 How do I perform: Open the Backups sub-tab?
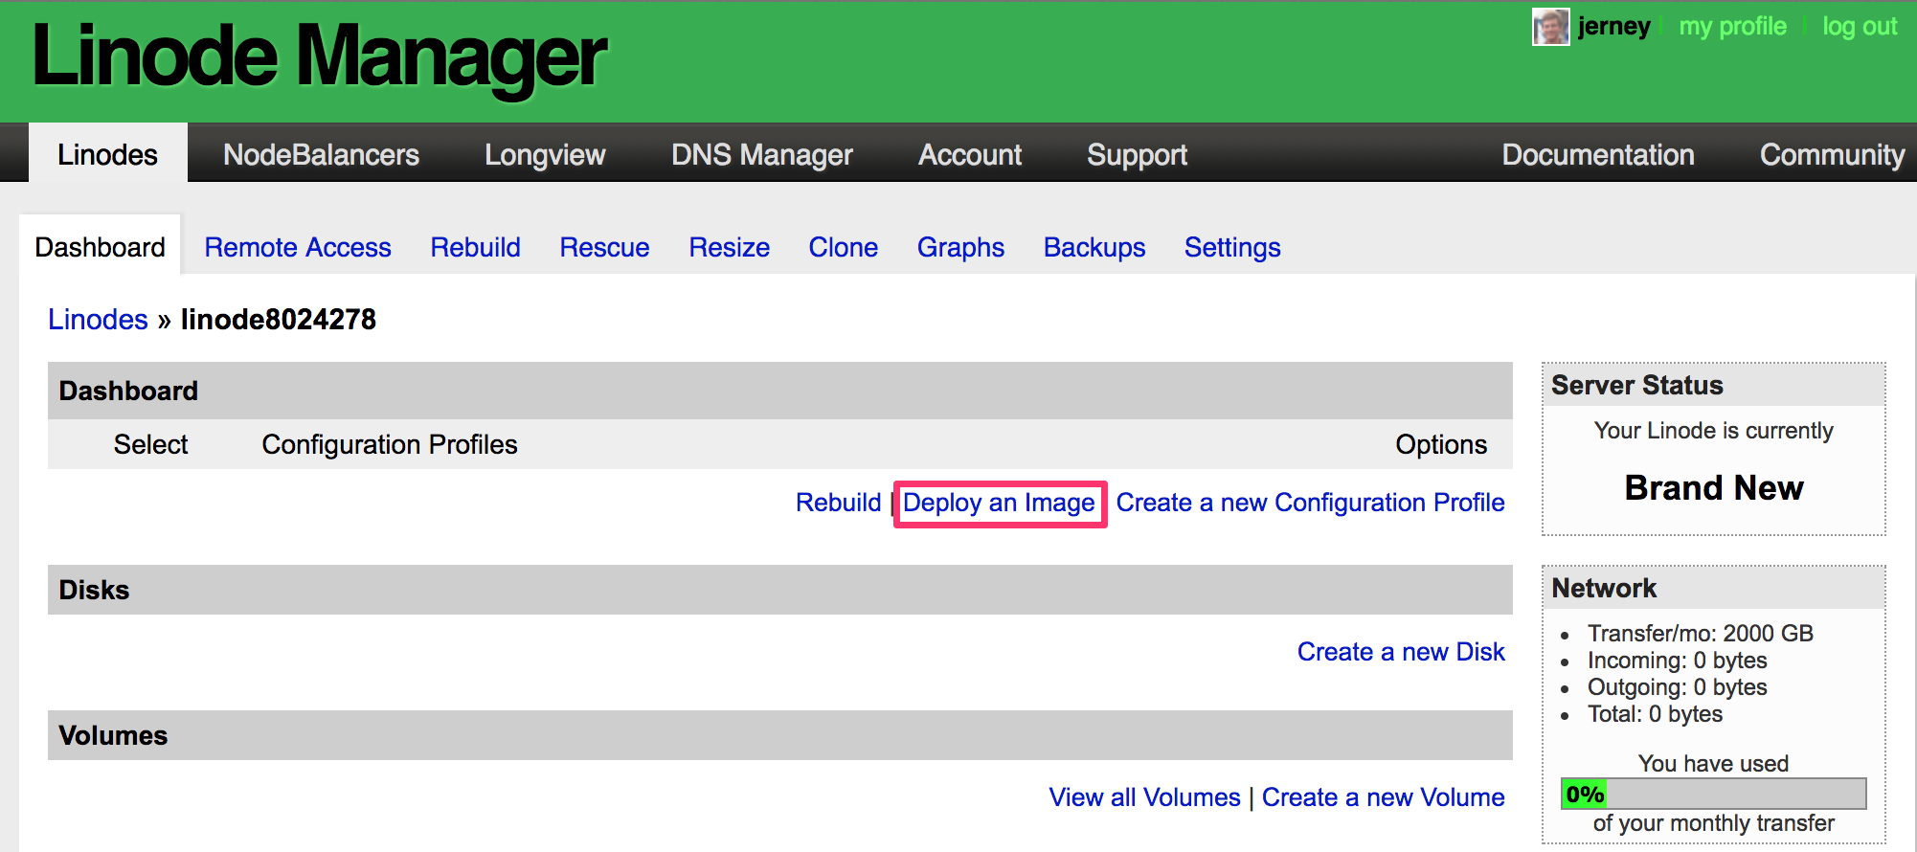(x=1094, y=247)
